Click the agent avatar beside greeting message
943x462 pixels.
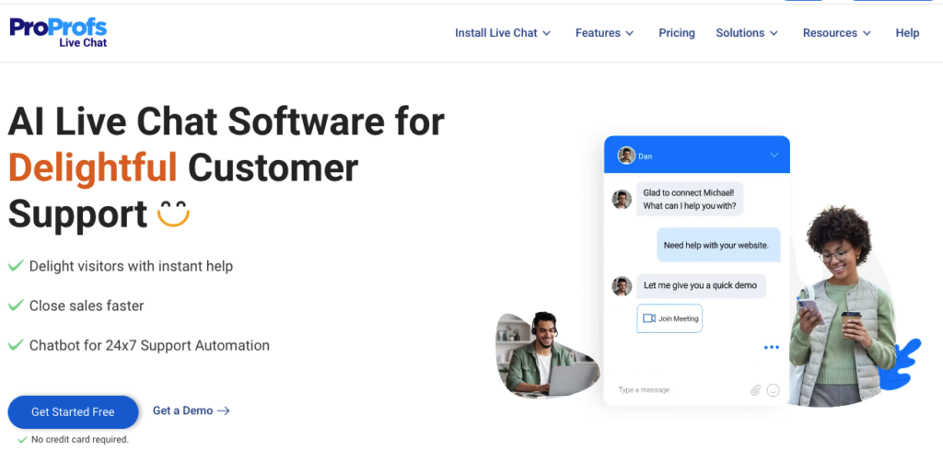[x=622, y=200]
